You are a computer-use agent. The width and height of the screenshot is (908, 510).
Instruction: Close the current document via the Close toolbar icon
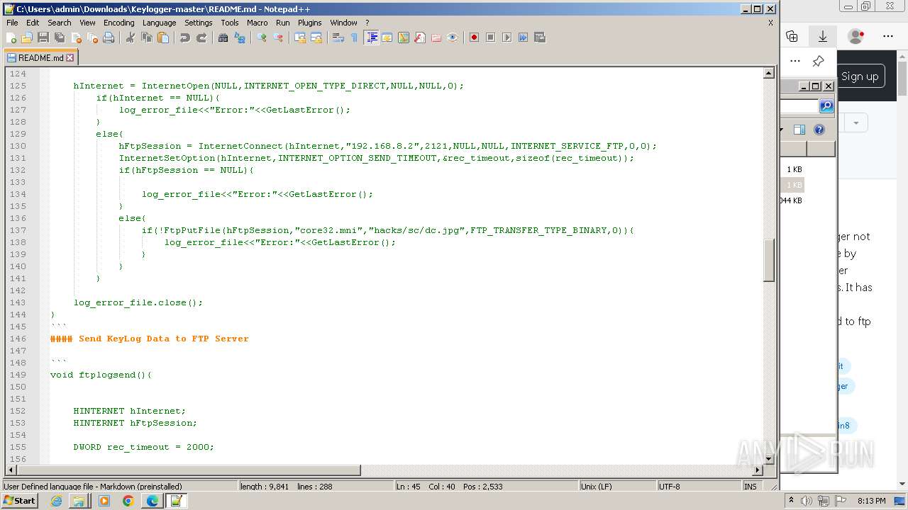pos(76,38)
